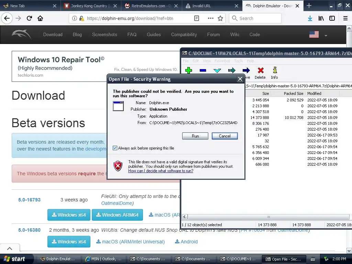
Task: Click Cancel in Security Warning dialog
Action: point(225,136)
